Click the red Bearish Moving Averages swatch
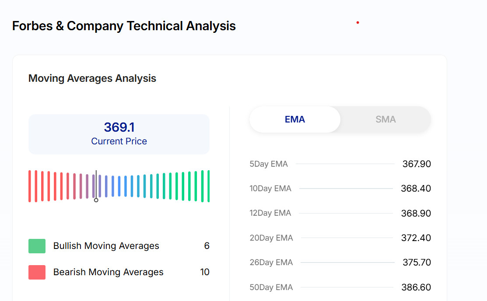 coord(37,272)
